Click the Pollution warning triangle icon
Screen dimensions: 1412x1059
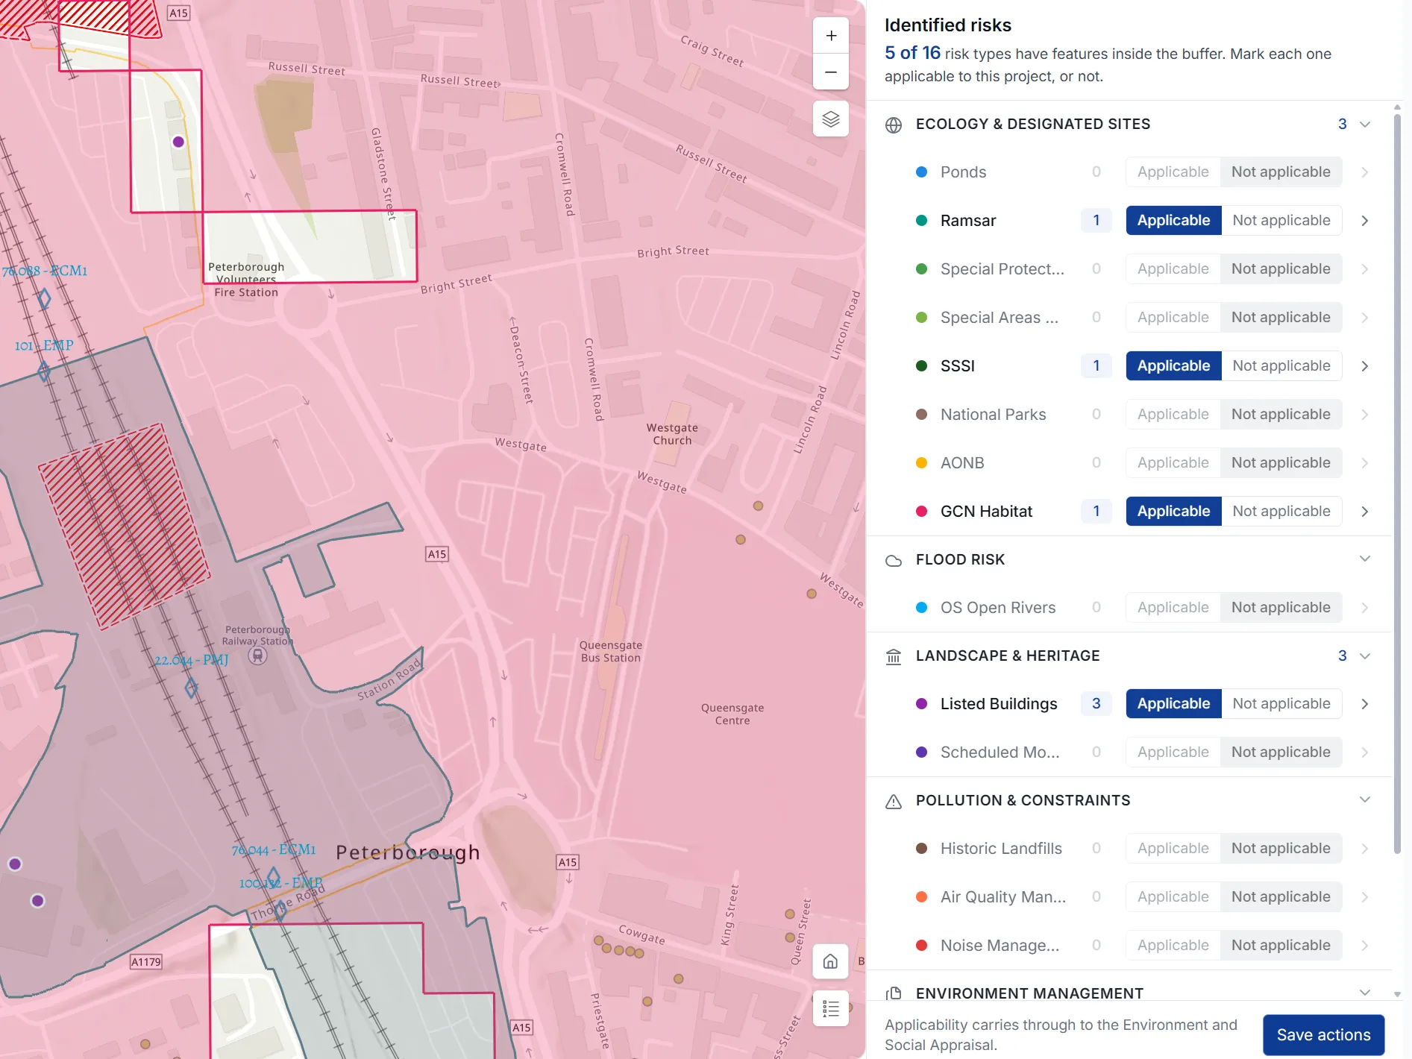tap(894, 801)
